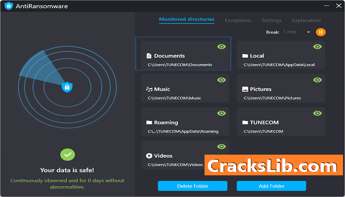The width and height of the screenshot is (345, 197).
Task: Click the 'Continuously observed' status message
Action: [67, 184]
